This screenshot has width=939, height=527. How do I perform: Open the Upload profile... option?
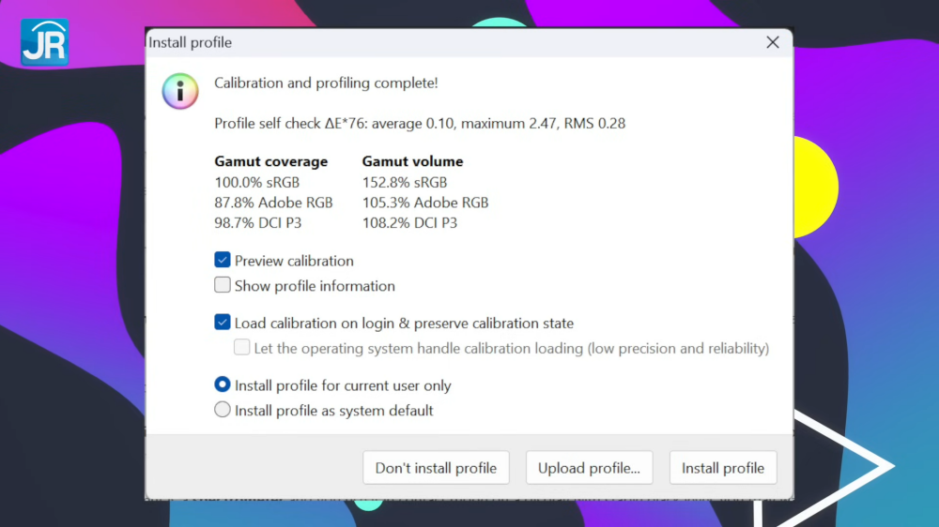click(589, 468)
